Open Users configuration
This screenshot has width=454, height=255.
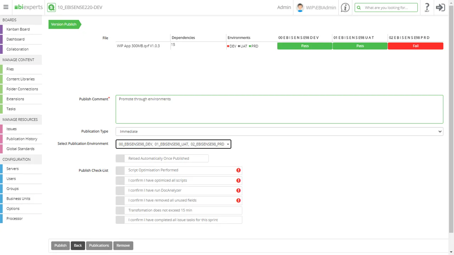point(11,179)
